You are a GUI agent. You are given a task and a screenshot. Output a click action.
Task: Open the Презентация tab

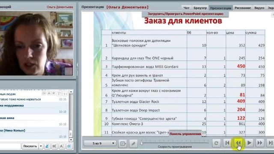(x=220, y=8)
